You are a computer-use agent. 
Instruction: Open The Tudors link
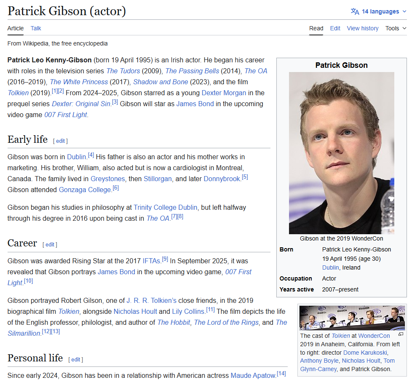(x=123, y=71)
